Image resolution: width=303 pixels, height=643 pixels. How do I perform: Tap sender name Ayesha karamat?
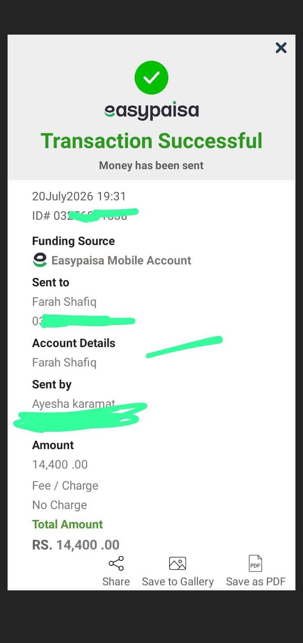[74, 404]
